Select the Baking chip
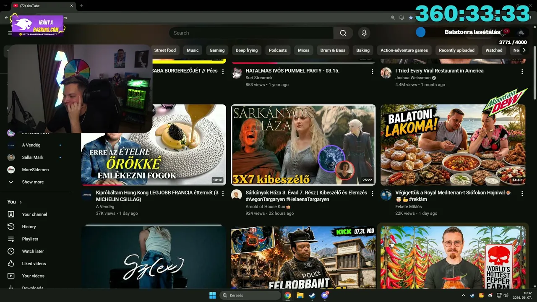The height and width of the screenshot is (302, 537). tap(363, 50)
